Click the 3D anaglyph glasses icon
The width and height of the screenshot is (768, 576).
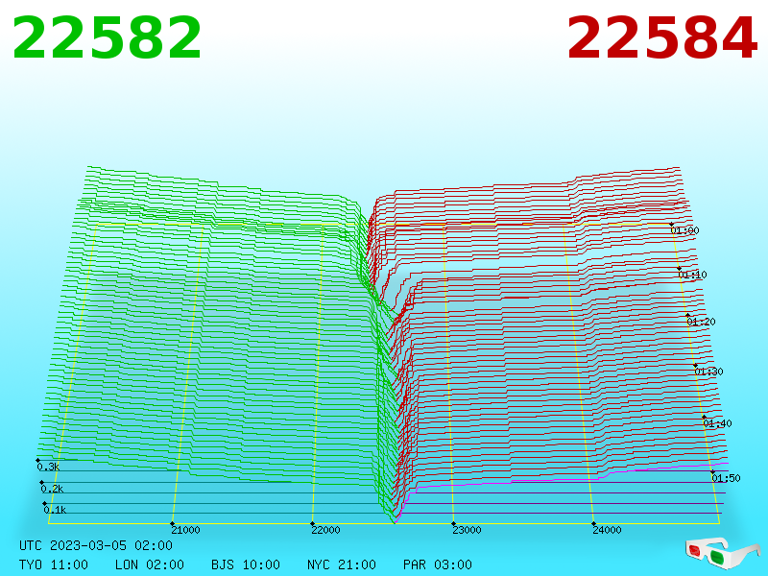coord(721,552)
